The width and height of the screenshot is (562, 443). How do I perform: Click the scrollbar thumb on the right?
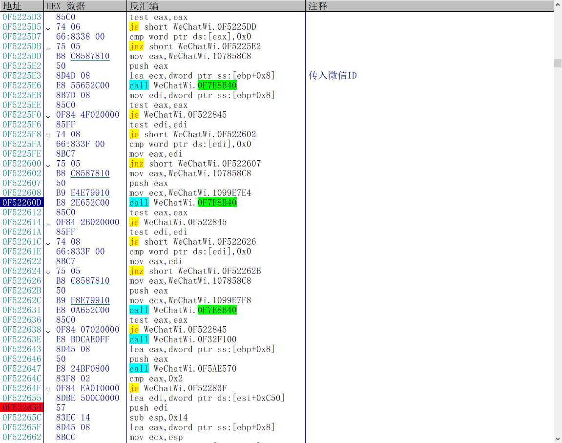pos(557,63)
